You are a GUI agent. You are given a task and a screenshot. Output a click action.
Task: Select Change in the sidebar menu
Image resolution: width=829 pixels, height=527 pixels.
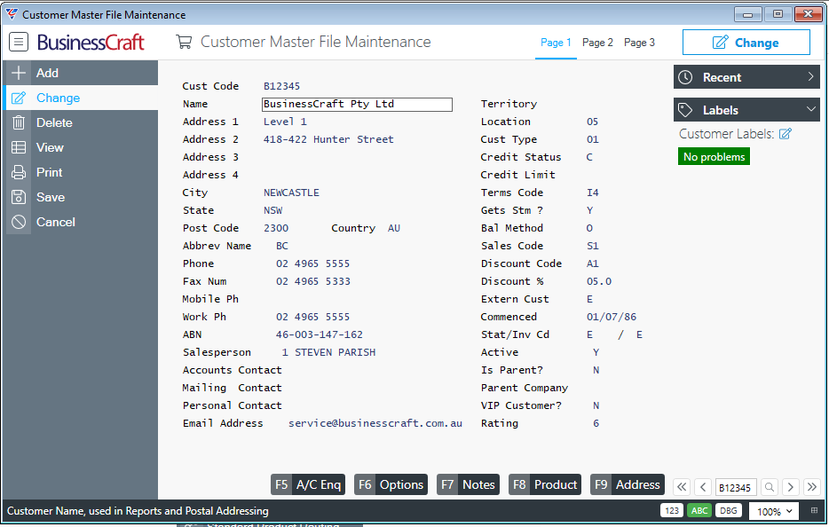coord(82,98)
